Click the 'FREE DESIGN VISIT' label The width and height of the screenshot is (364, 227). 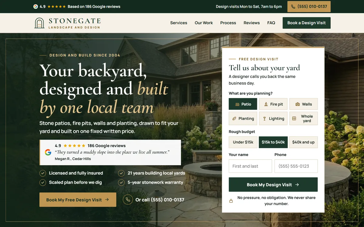pyautogui.click(x=258, y=59)
